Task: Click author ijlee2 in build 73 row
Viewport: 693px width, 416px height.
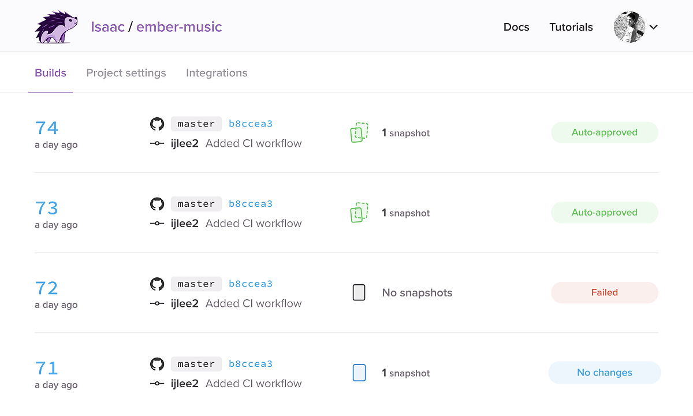Action: click(185, 224)
